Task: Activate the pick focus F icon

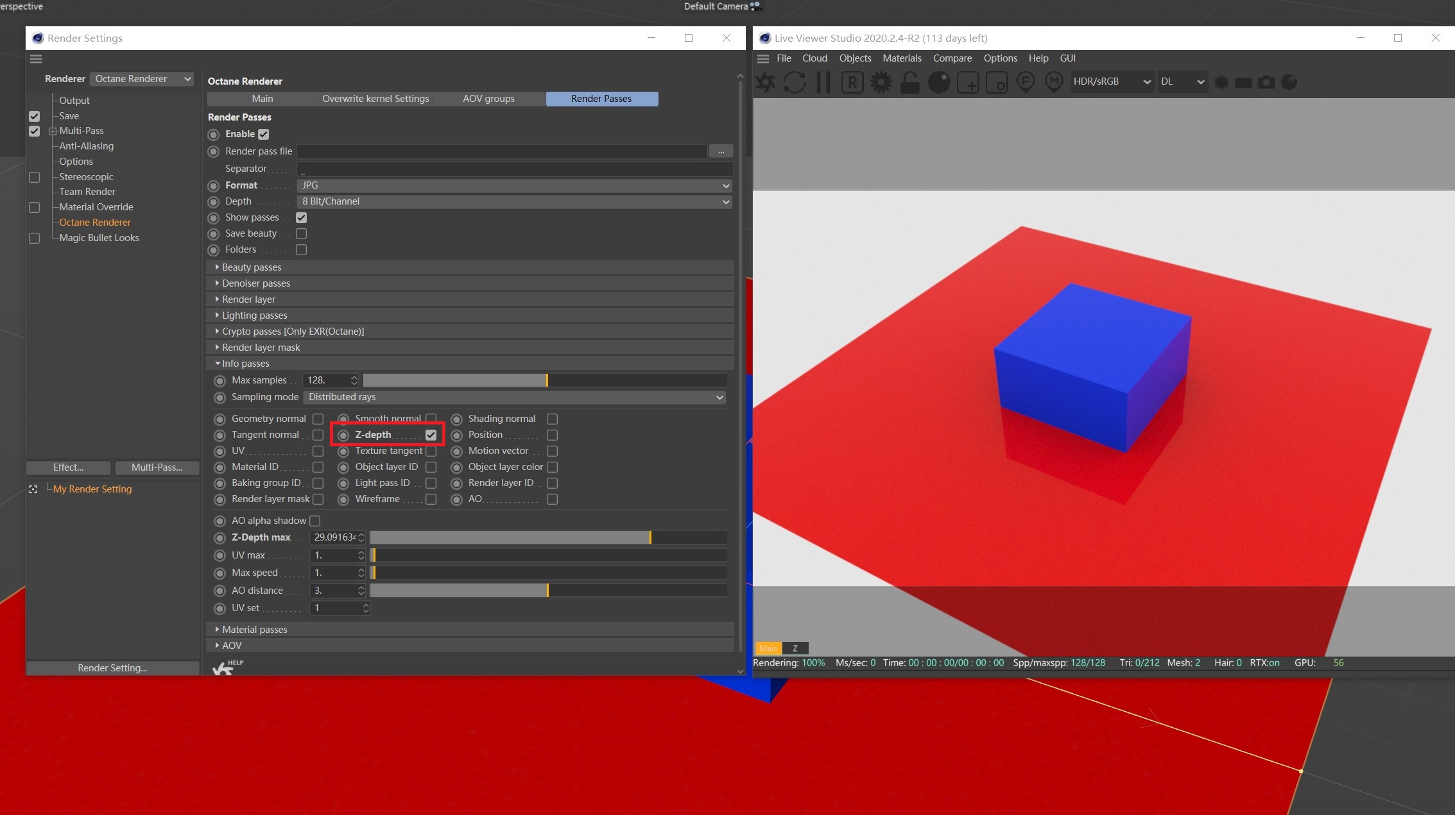Action: 1026,82
